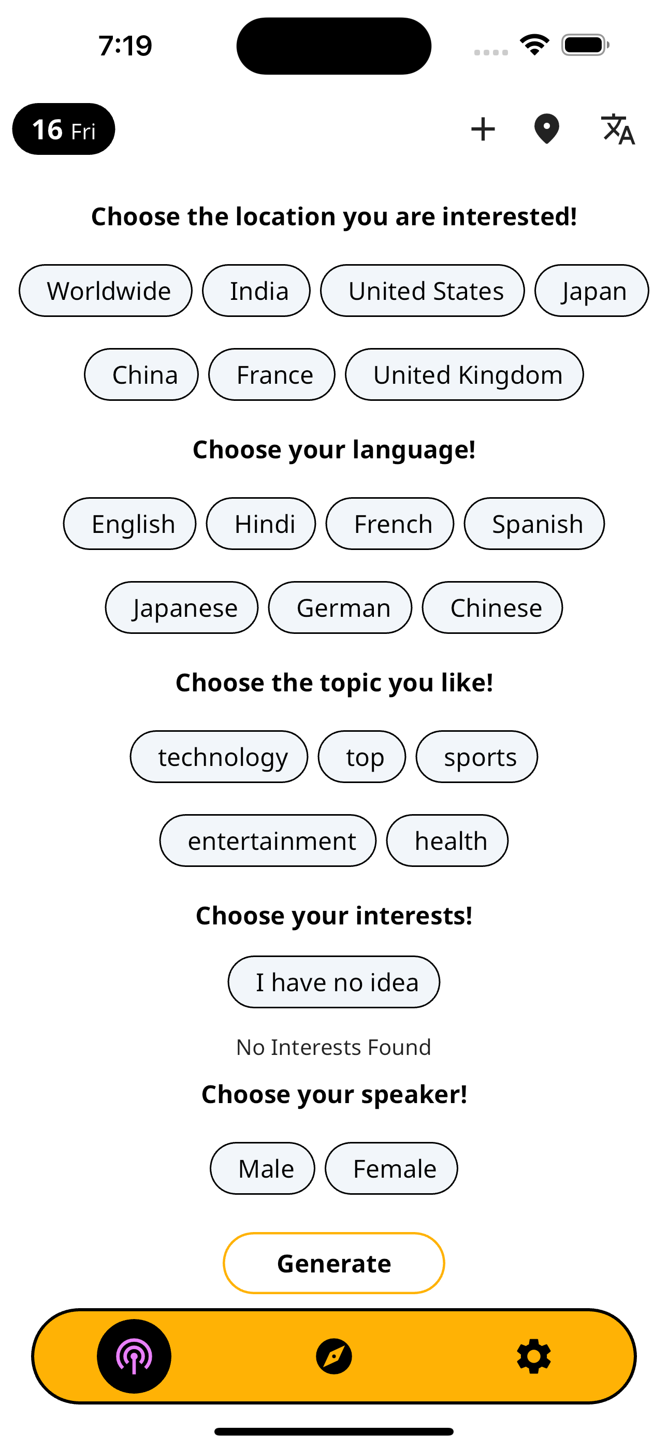The height and width of the screenshot is (1448, 668).
Task: Select the Worldwide location chip
Action: click(x=106, y=291)
